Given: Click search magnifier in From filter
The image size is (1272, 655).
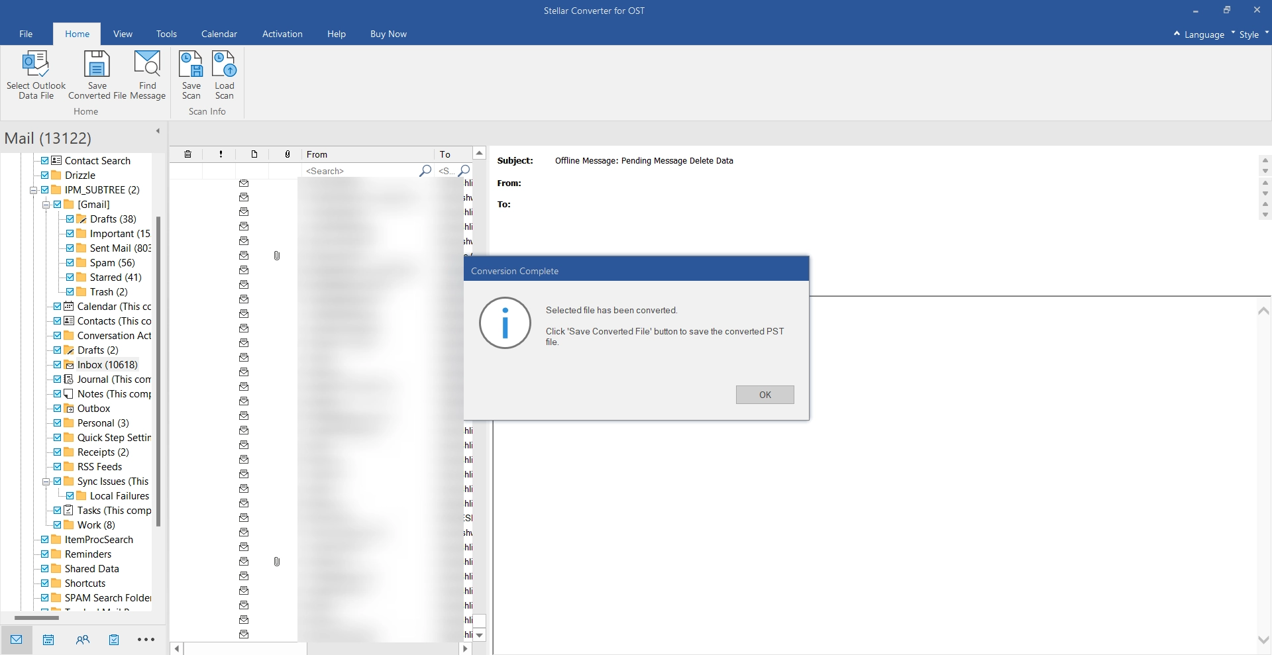Looking at the screenshot, I should pos(425,171).
